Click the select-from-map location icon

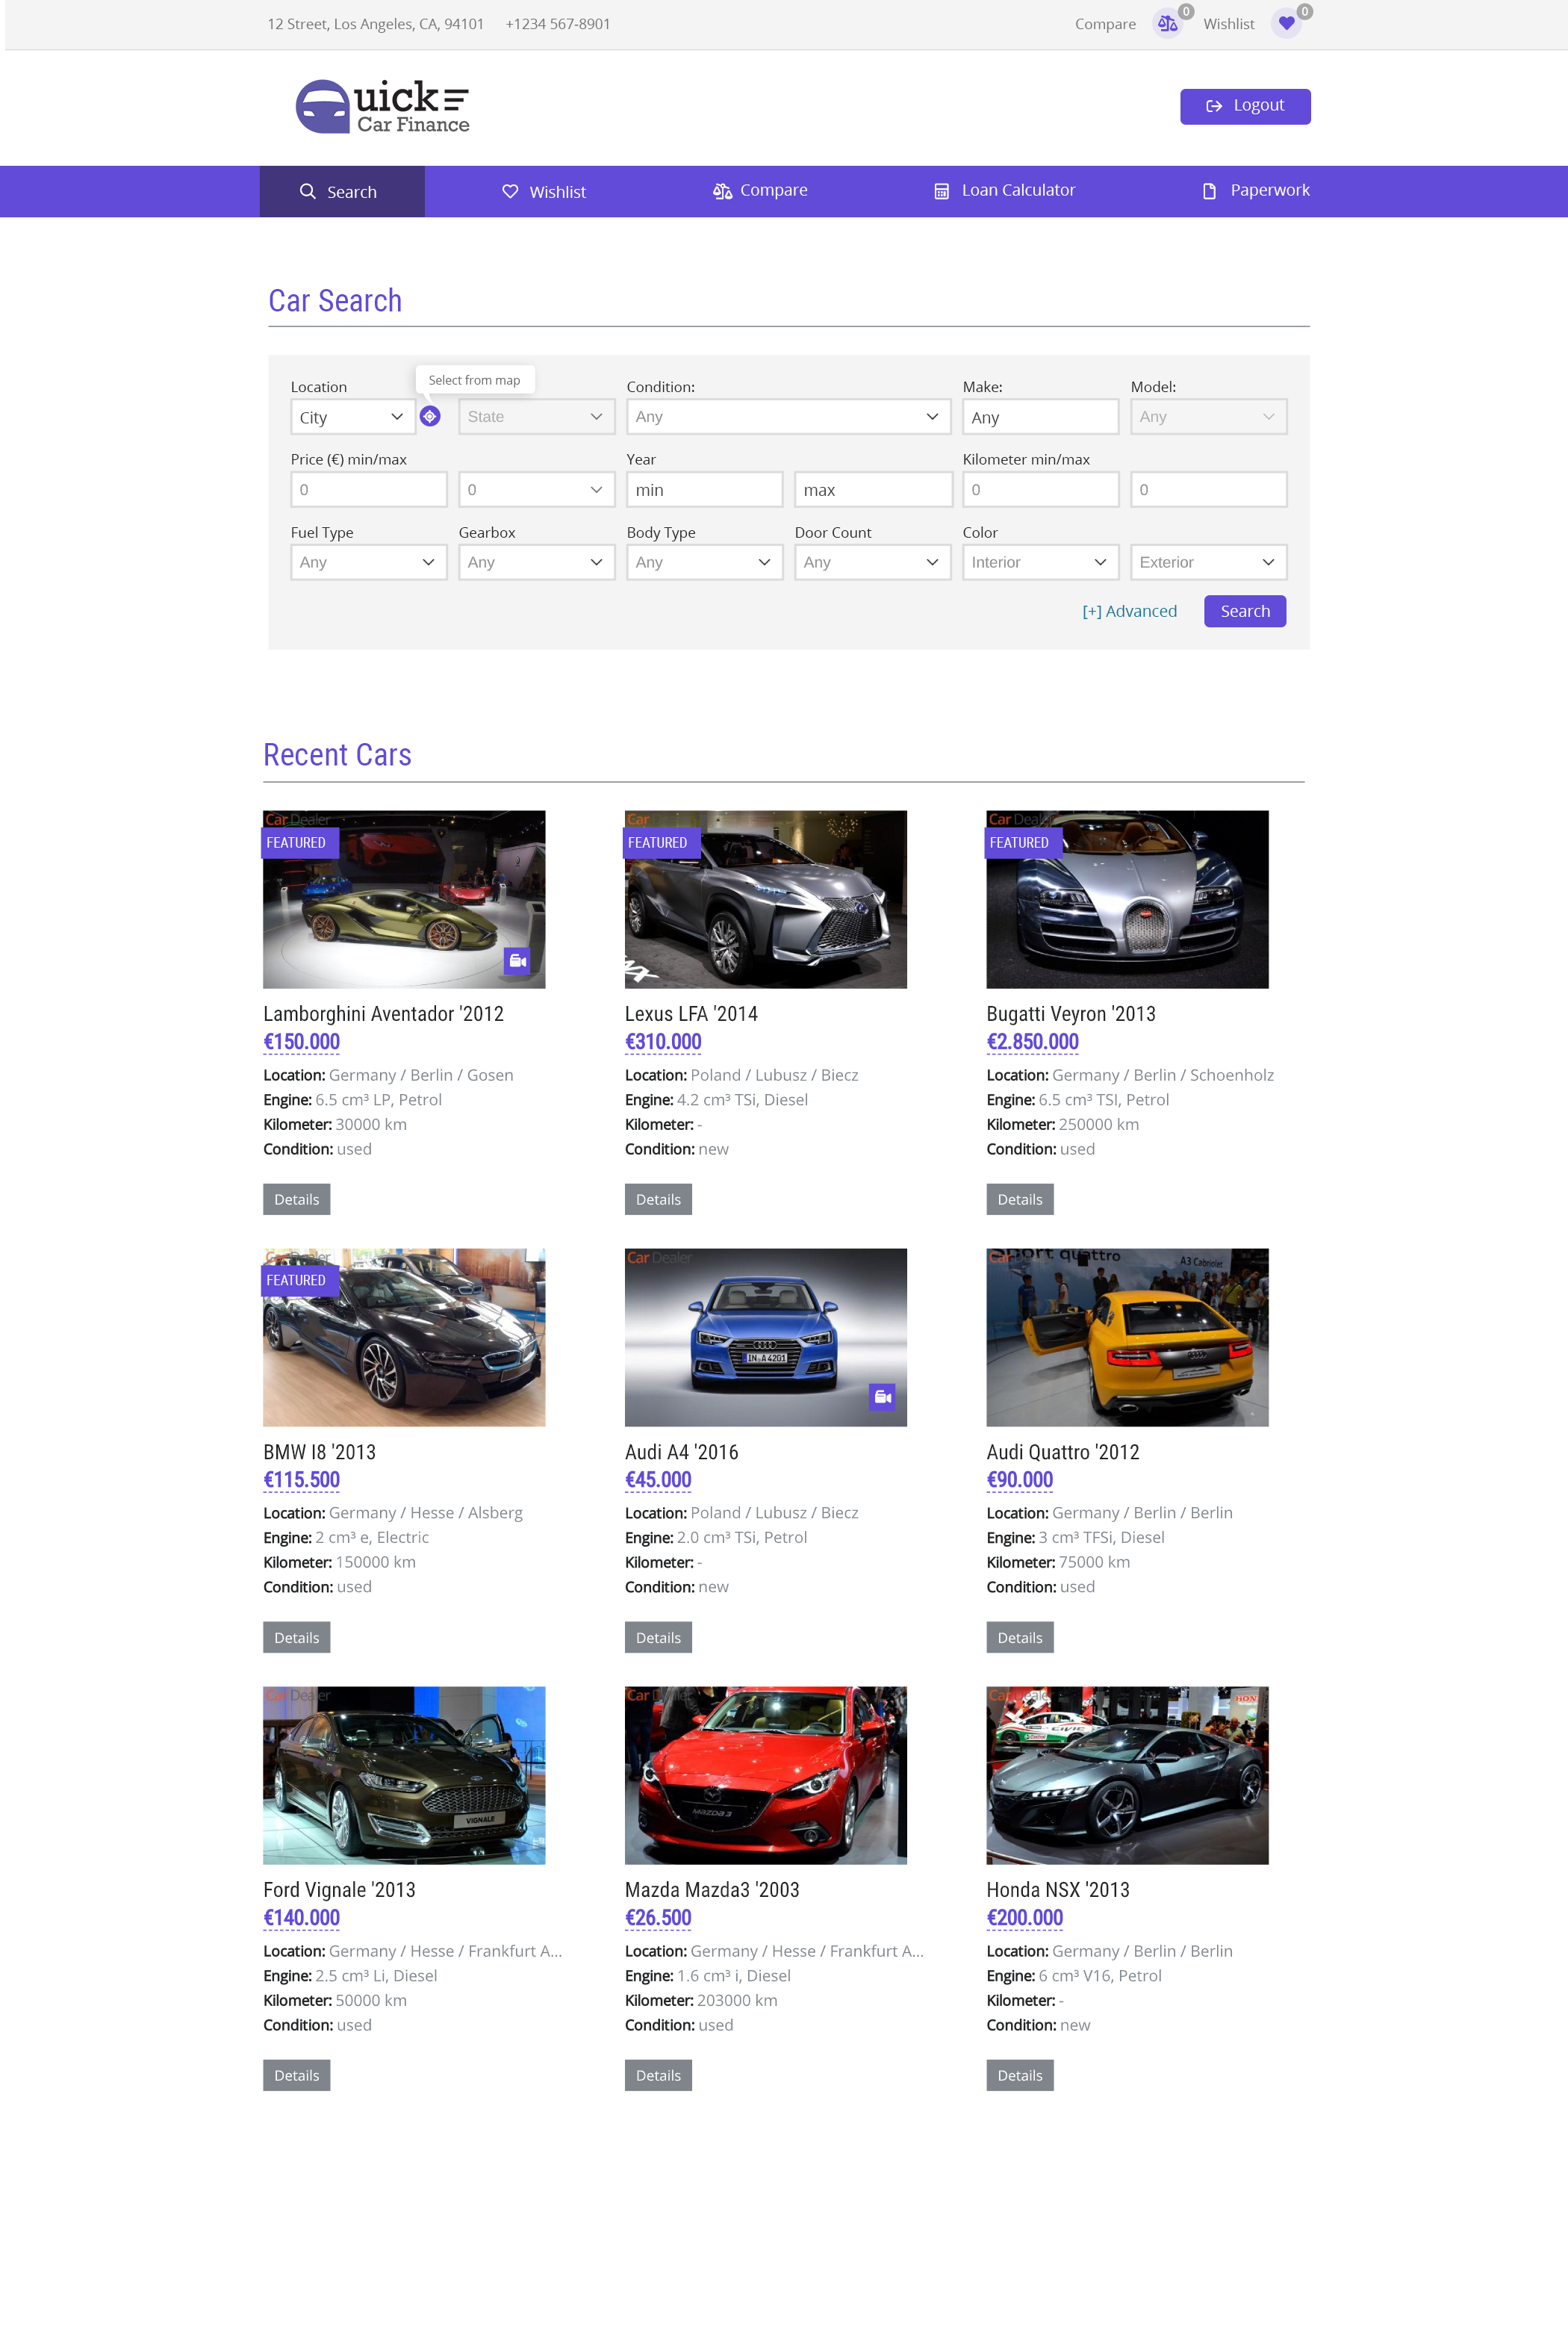pyautogui.click(x=430, y=416)
